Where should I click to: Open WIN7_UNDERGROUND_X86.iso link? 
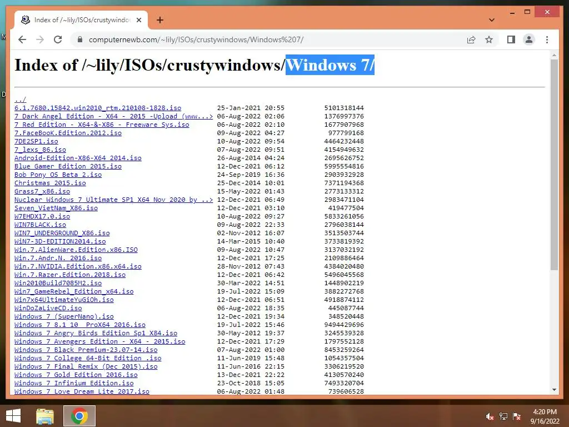pos(62,233)
